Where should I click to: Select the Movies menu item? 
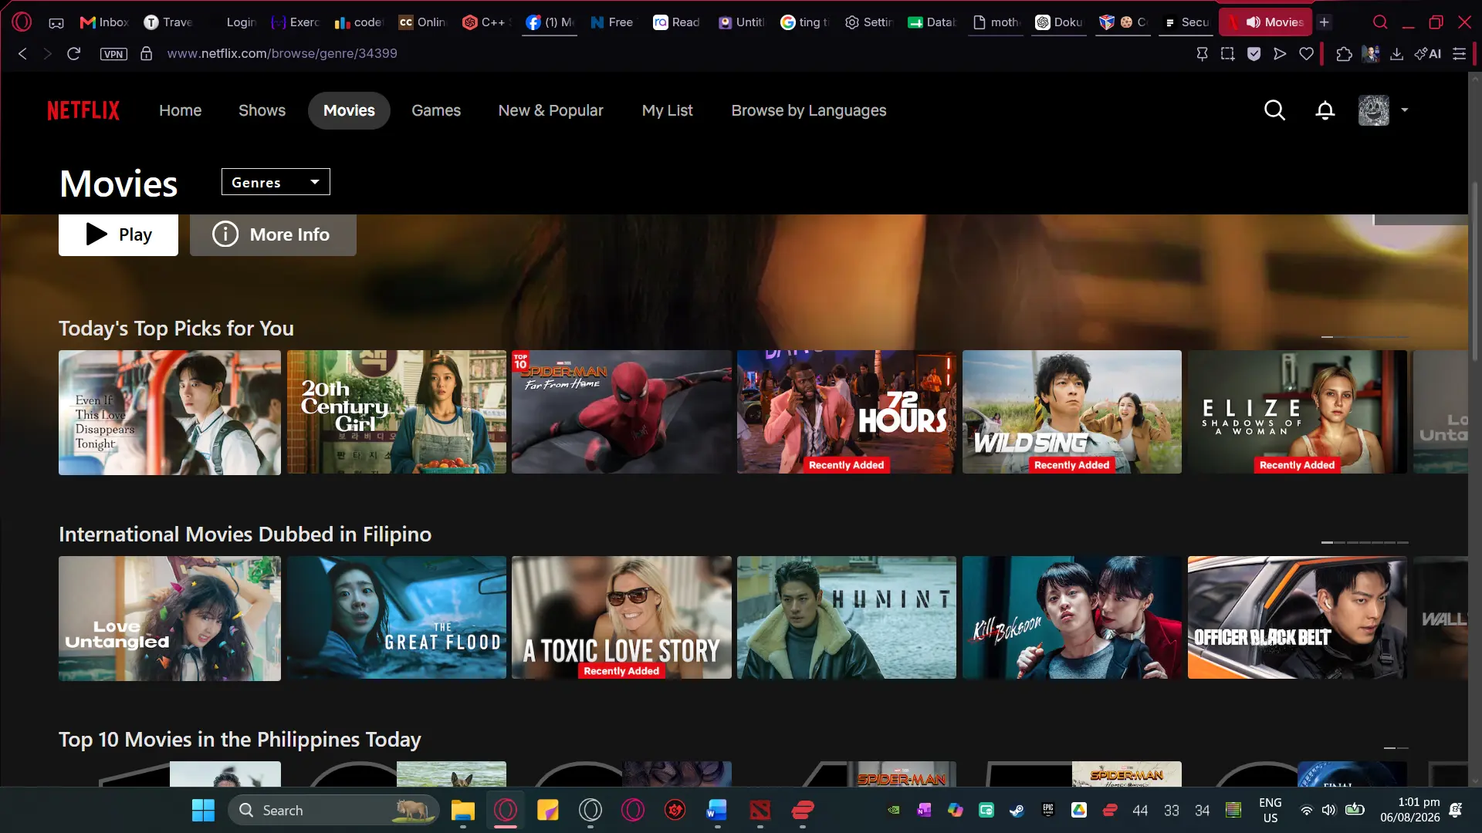point(349,110)
